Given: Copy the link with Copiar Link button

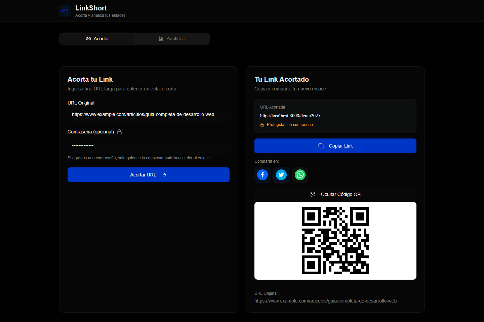Looking at the screenshot, I should (x=335, y=146).
